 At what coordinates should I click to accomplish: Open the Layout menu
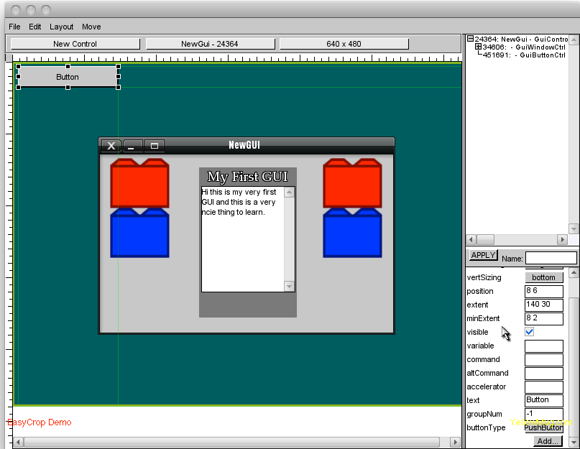[x=62, y=27]
